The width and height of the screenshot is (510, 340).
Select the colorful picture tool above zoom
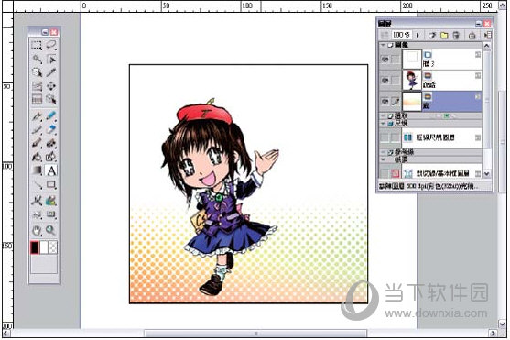click(51, 201)
